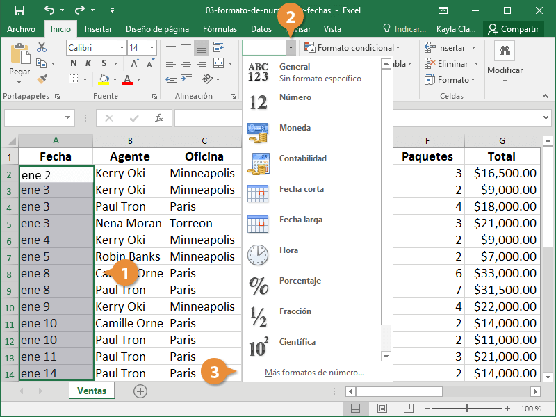Toggle middle vertical alignment button

[186, 47]
